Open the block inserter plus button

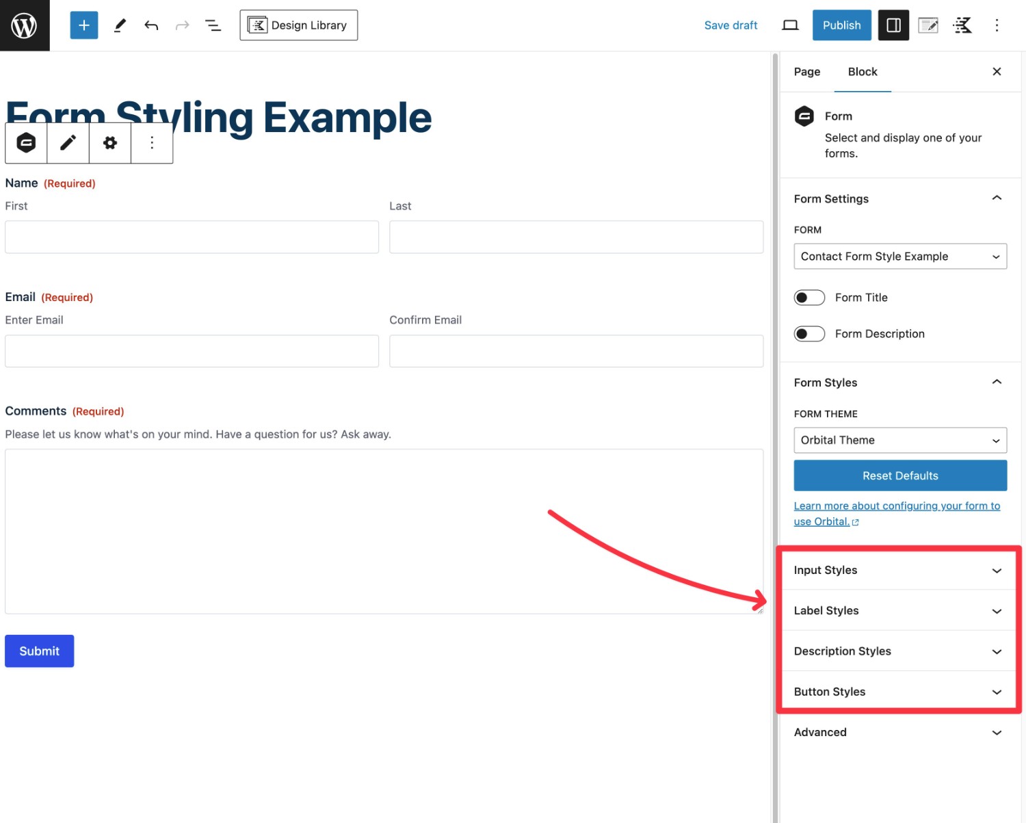(83, 25)
